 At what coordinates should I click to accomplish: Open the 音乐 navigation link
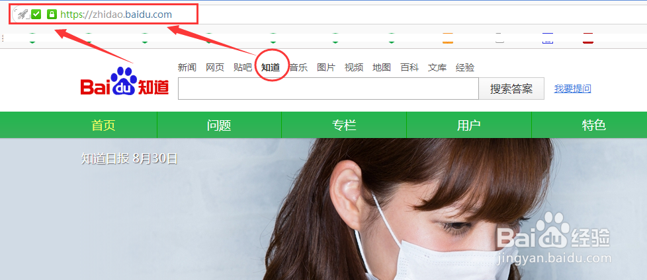pyautogui.click(x=298, y=67)
